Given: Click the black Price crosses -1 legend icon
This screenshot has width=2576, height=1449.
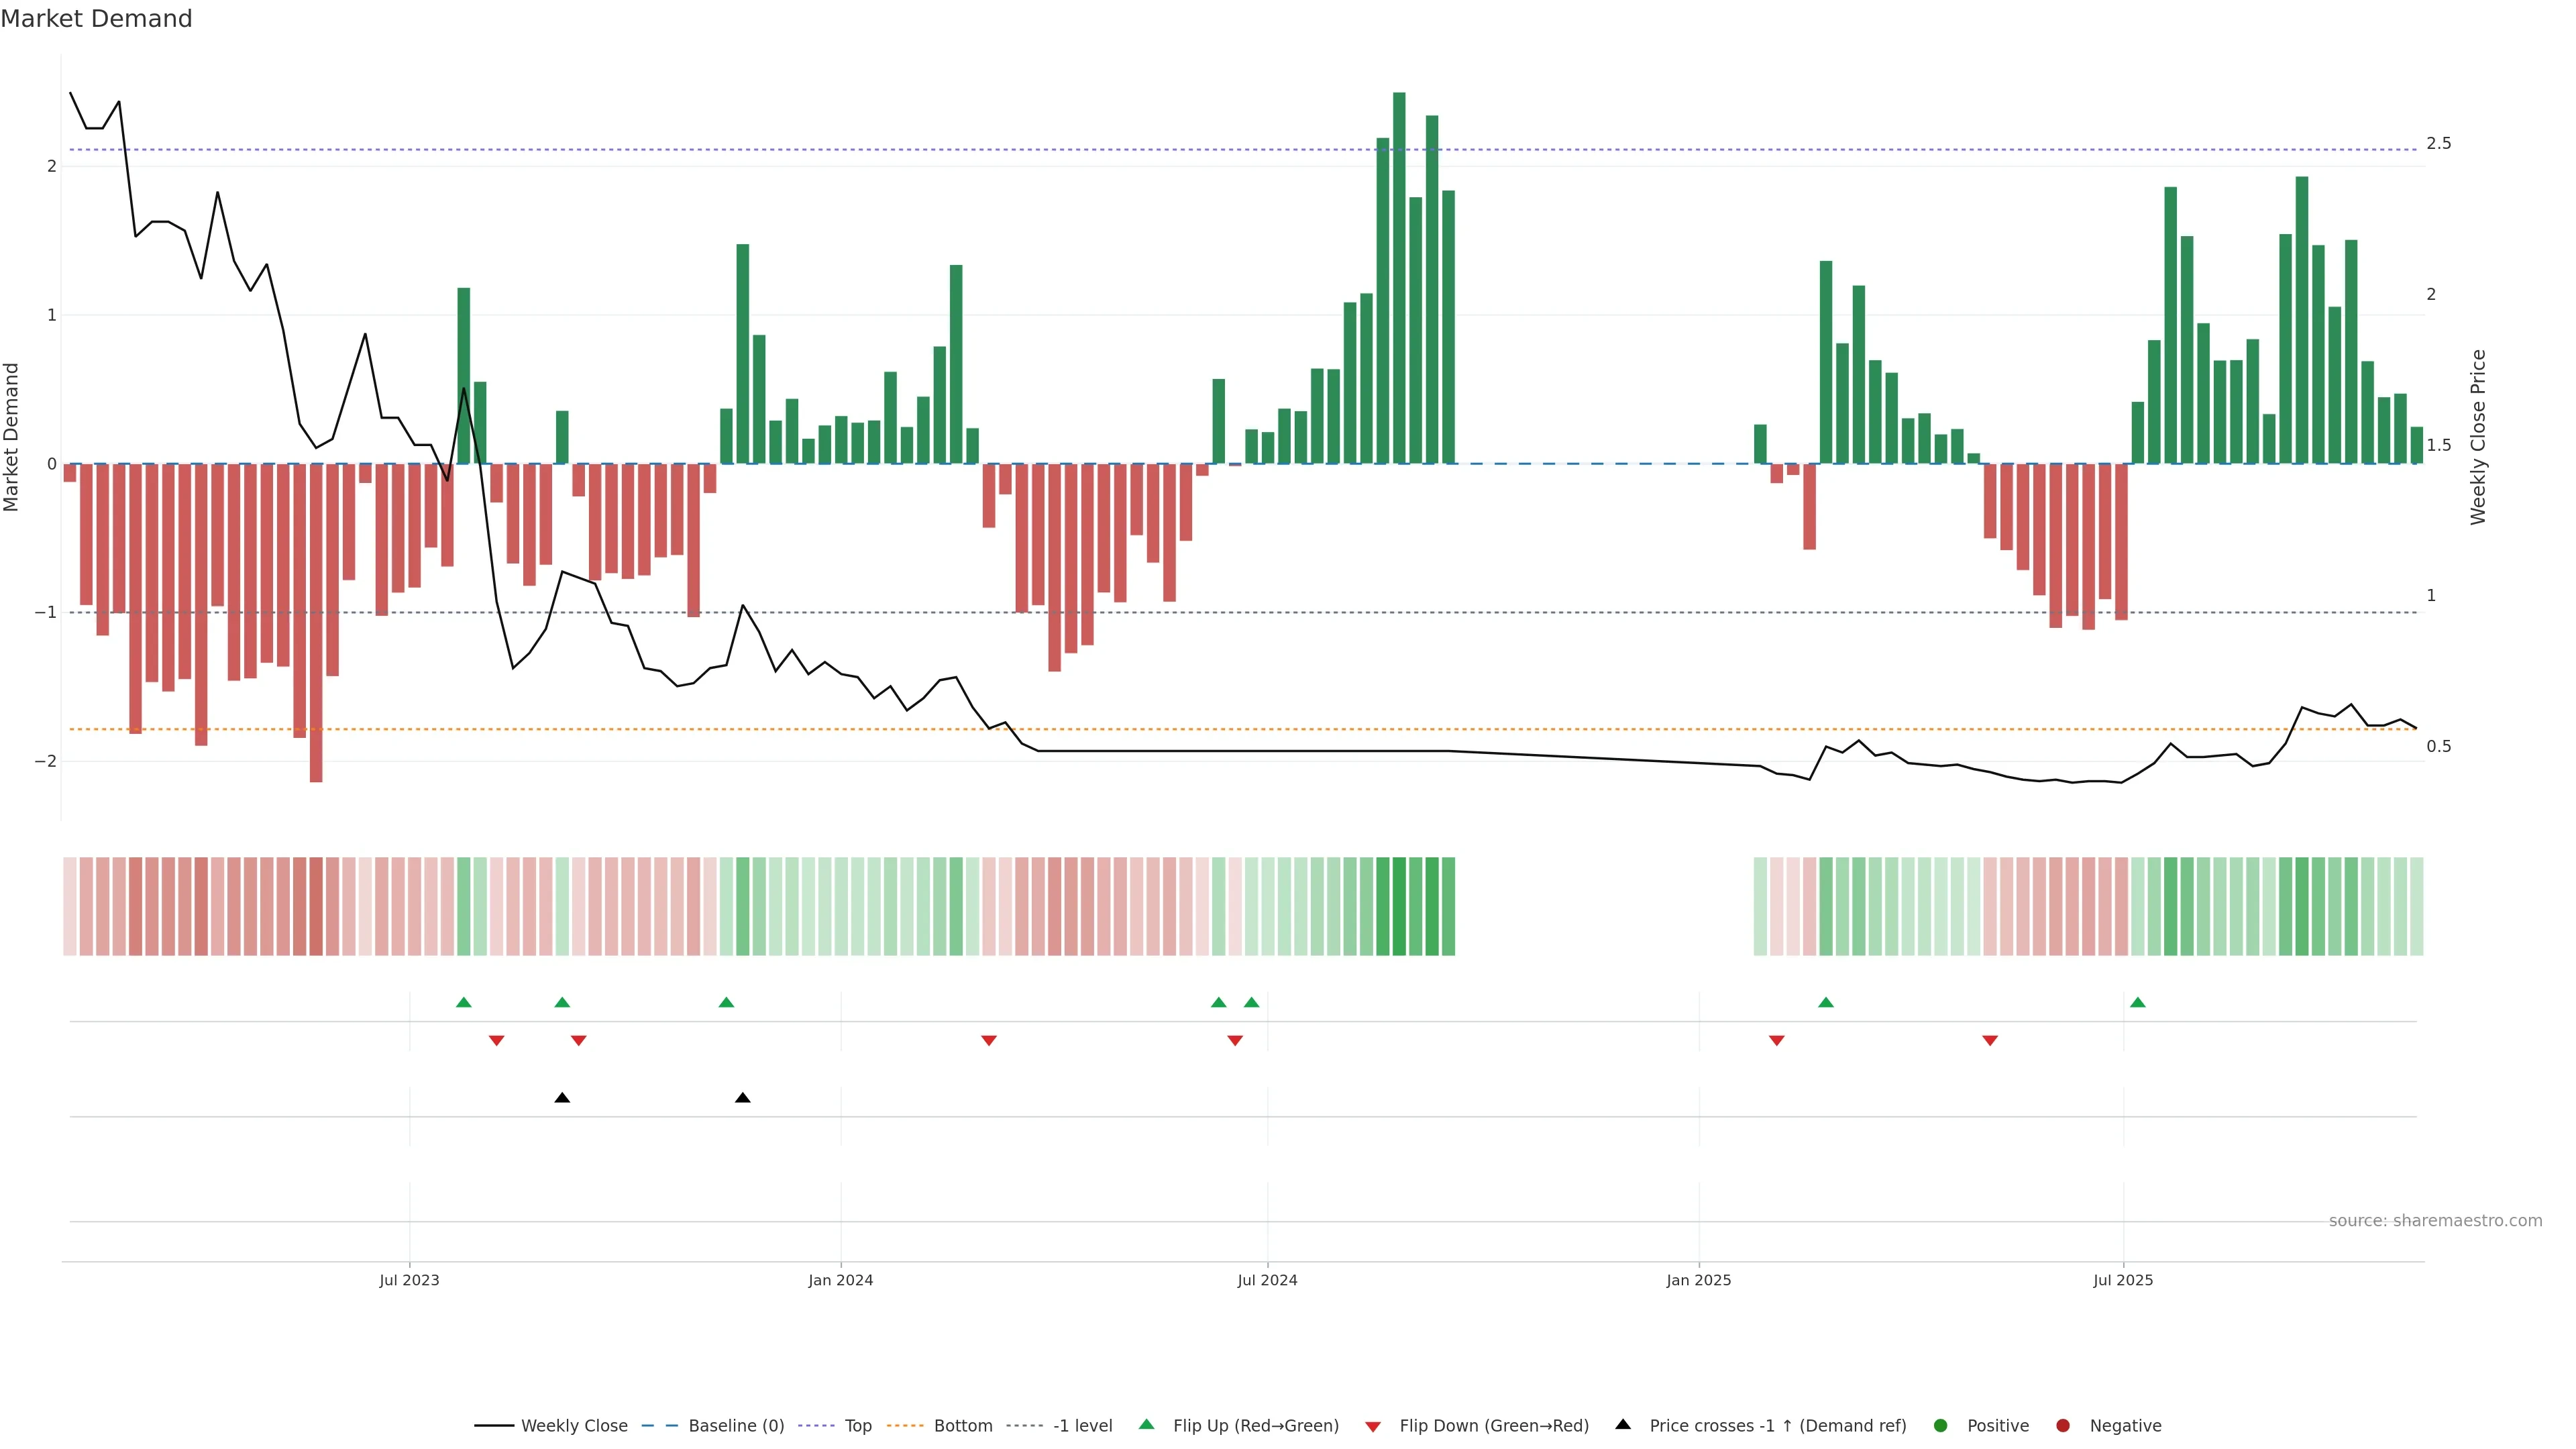Looking at the screenshot, I should pos(1623,1425).
